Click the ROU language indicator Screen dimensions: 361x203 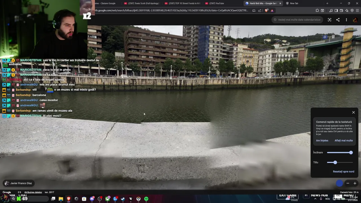327,199
